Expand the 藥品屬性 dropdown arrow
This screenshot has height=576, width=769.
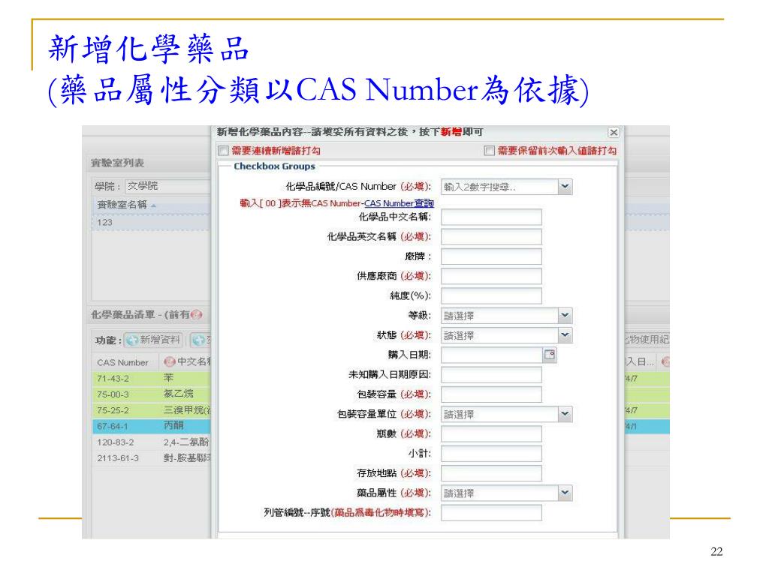pyautogui.click(x=565, y=493)
